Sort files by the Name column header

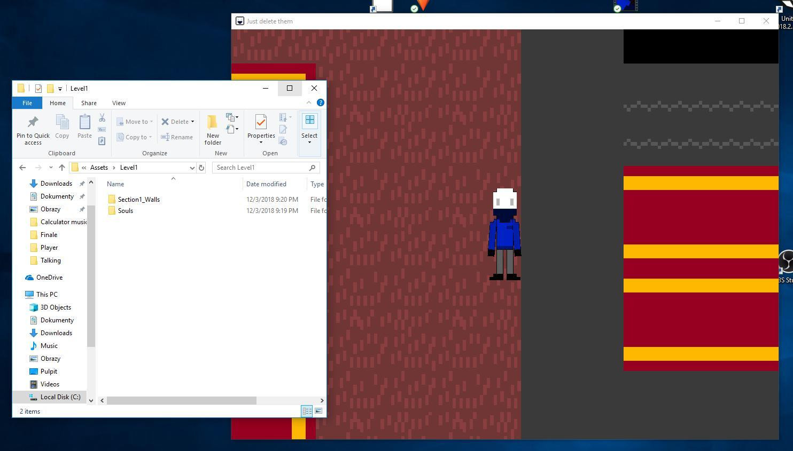click(115, 184)
